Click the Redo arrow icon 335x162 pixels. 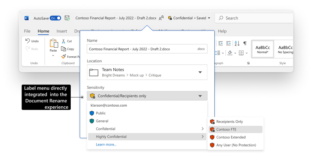tap(28, 49)
